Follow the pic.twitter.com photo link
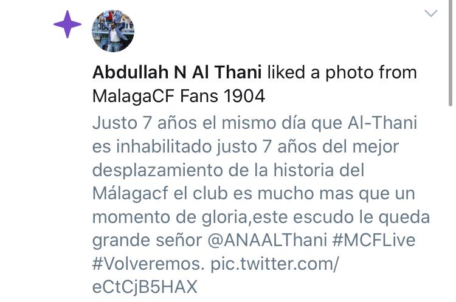Image resolution: width=456 pixels, height=302 pixels. (275, 264)
